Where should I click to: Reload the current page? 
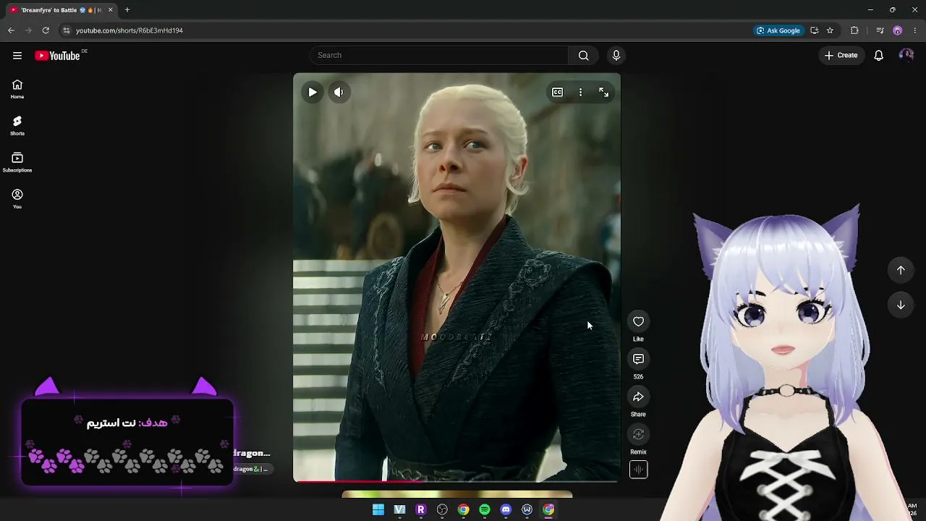point(46,30)
